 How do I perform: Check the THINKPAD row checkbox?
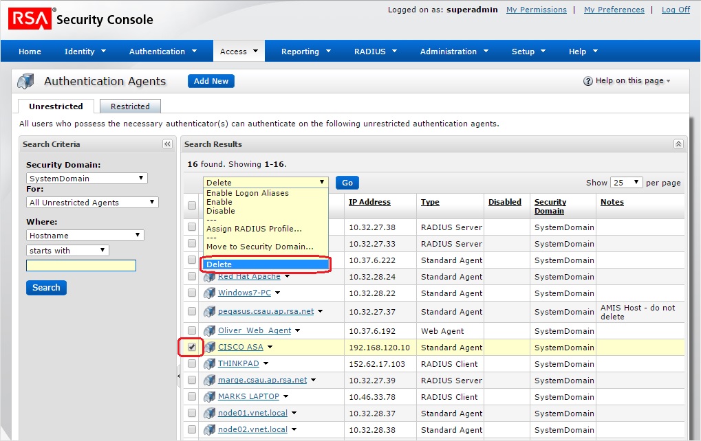tap(192, 364)
